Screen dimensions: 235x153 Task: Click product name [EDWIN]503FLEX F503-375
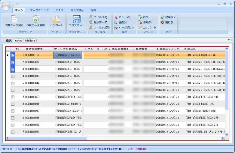click(x=202, y=118)
